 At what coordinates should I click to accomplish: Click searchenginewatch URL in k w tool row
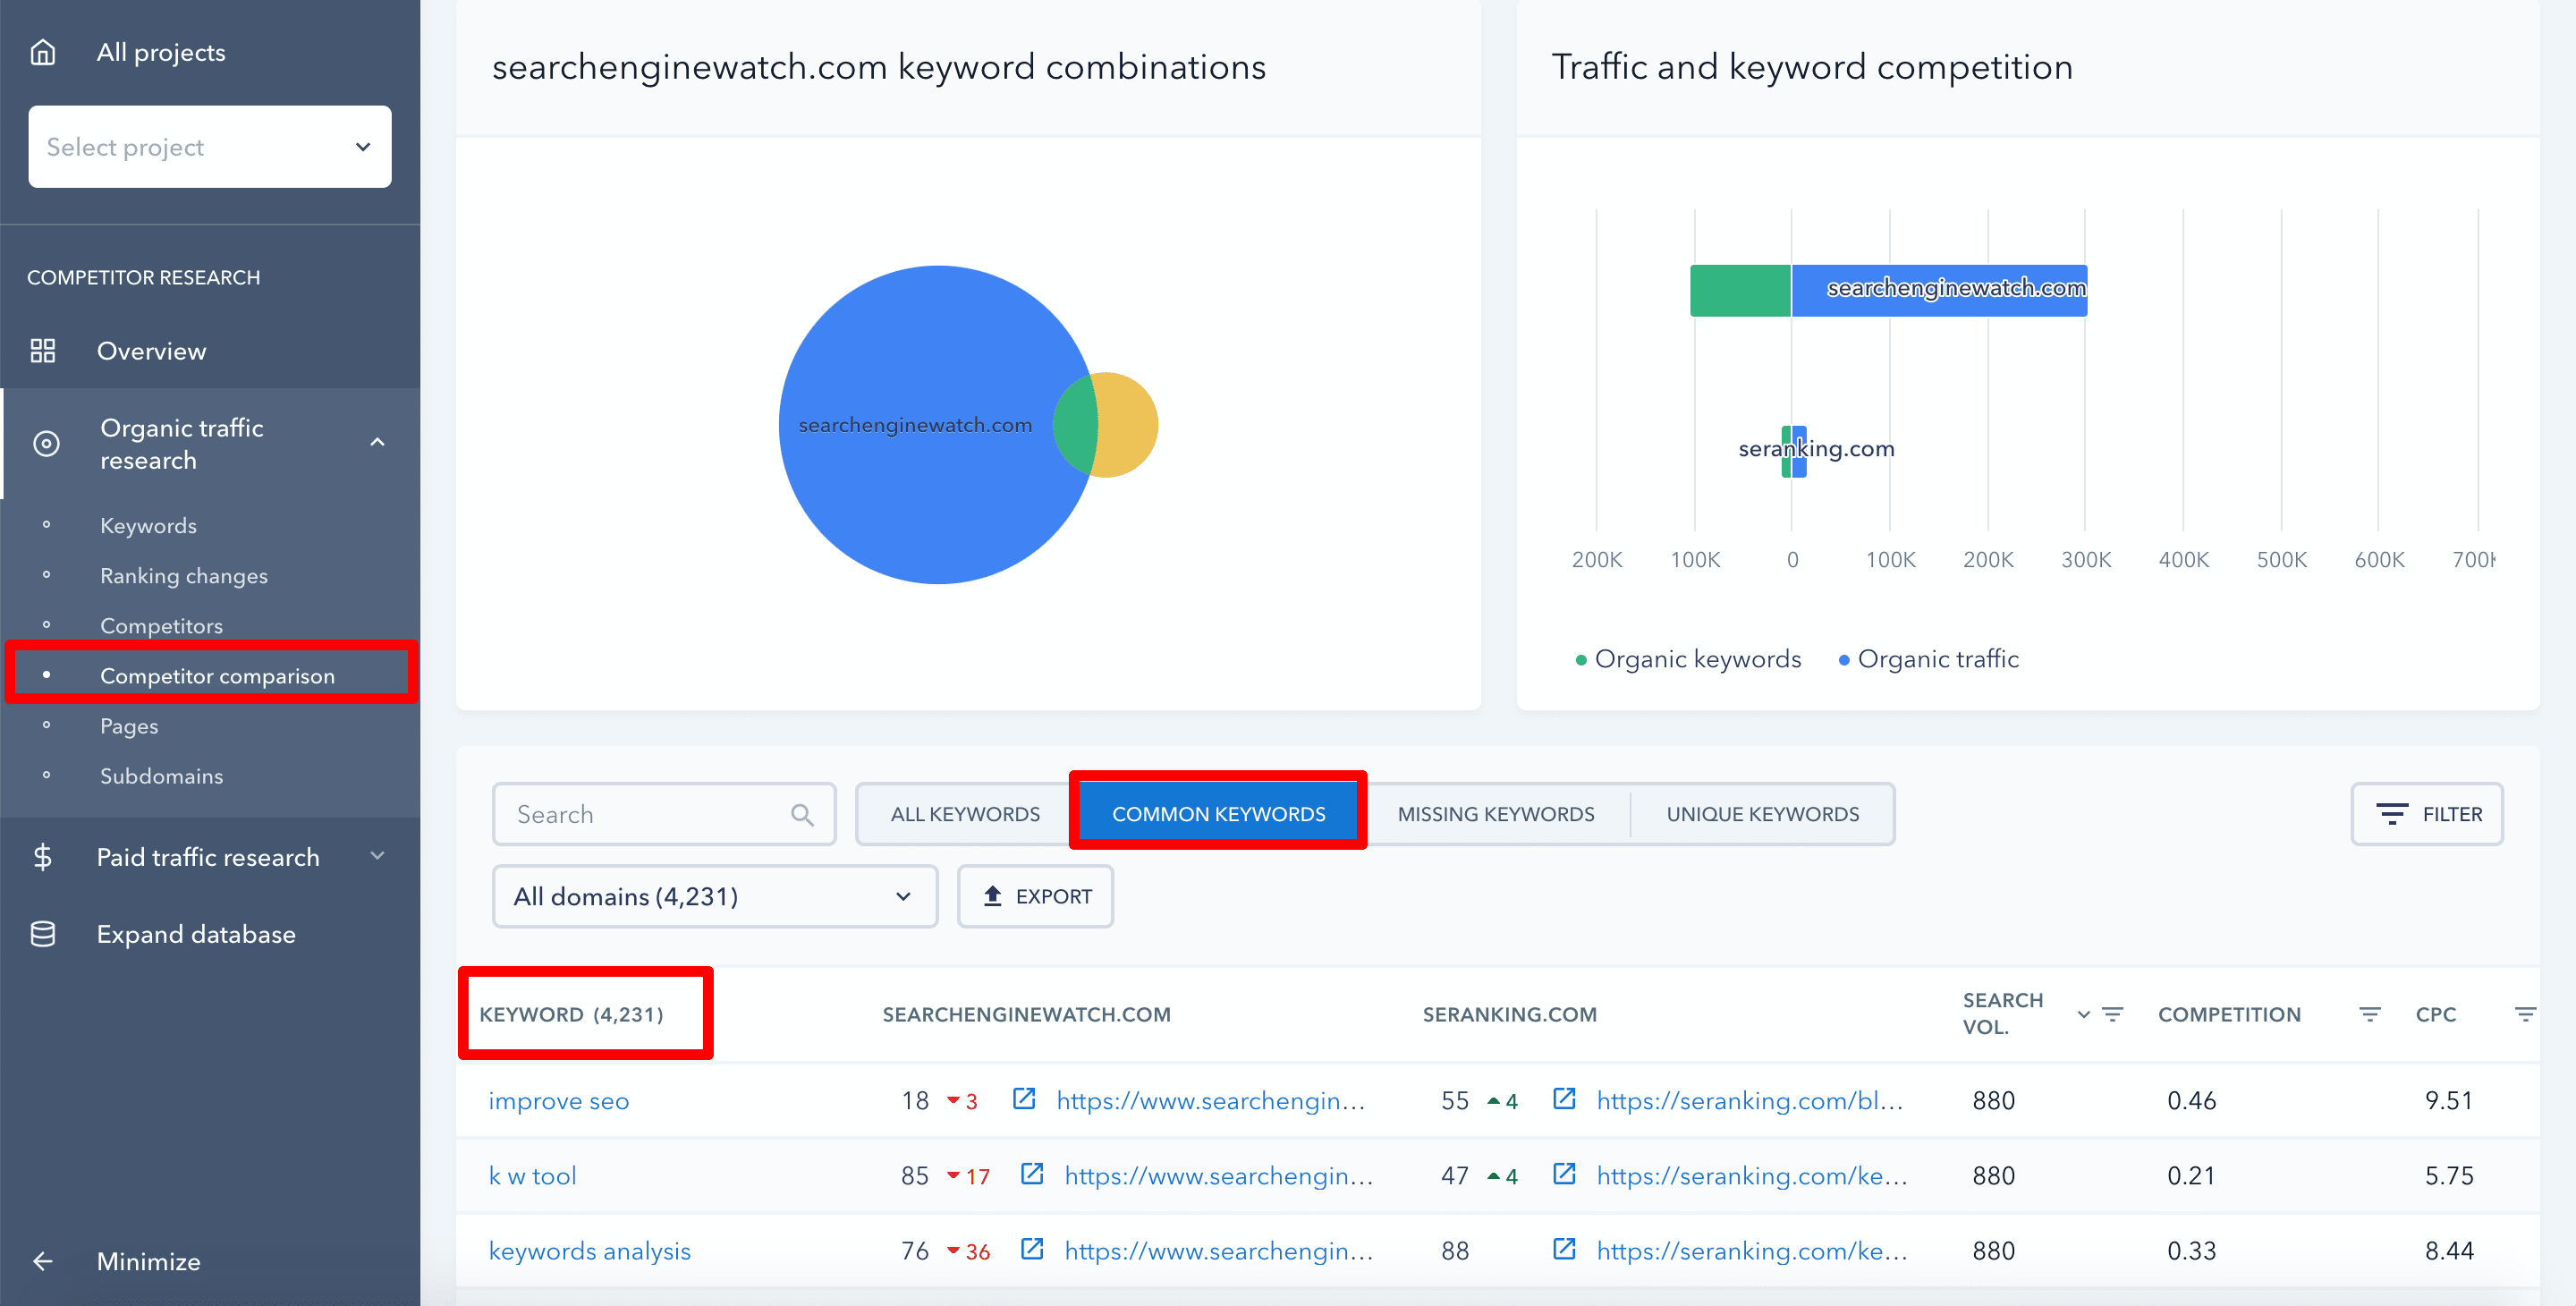[1218, 1176]
